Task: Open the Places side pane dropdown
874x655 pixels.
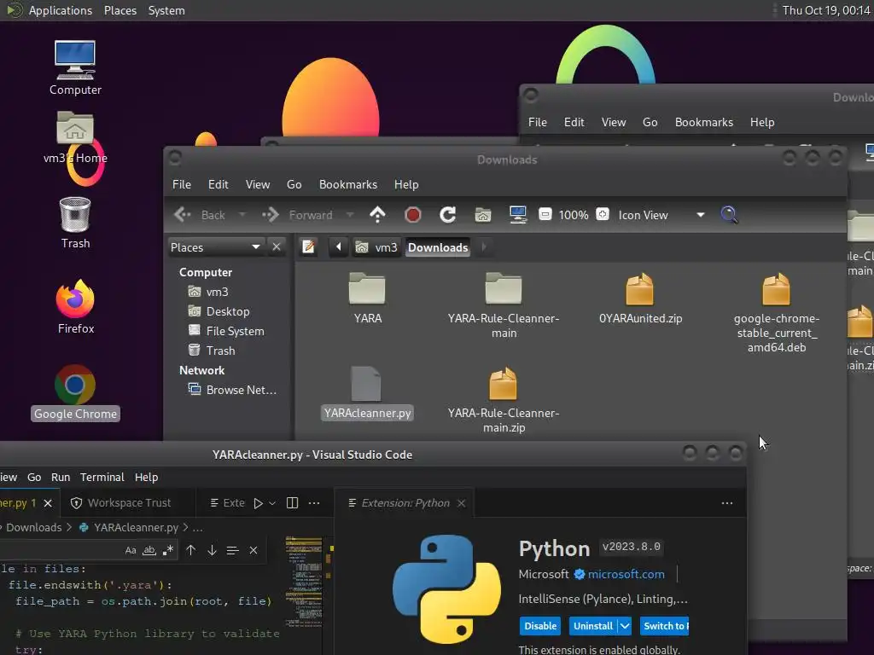Action: (x=215, y=246)
